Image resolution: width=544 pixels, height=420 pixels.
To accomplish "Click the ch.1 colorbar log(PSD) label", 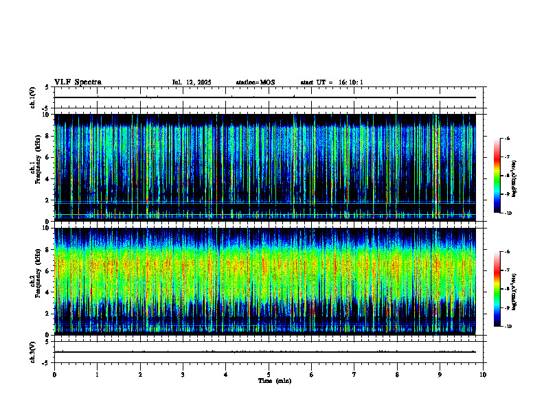I will pyautogui.click(x=514, y=178).
